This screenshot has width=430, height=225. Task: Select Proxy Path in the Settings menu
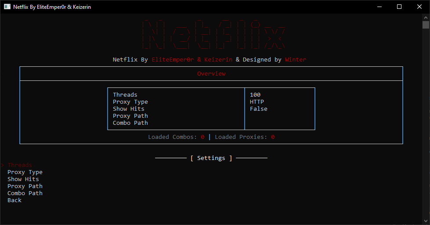click(25, 186)
